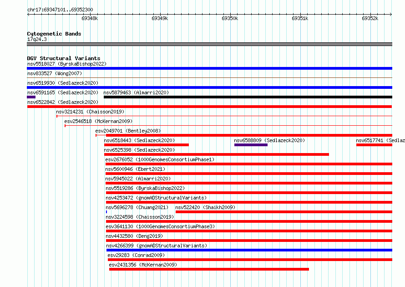The width and height of the screenshot is (405, 287).
Task: Click nsv4432580 (Deng2019) label
Action: [134, 236]
